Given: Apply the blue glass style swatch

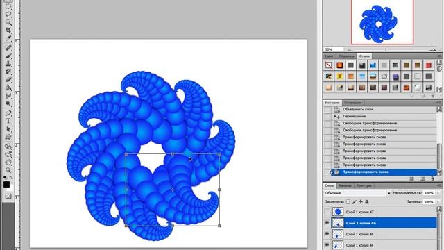Looking at the screenshot, I should [373, 65].
